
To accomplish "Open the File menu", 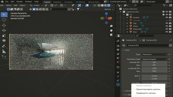I will 7,2.
